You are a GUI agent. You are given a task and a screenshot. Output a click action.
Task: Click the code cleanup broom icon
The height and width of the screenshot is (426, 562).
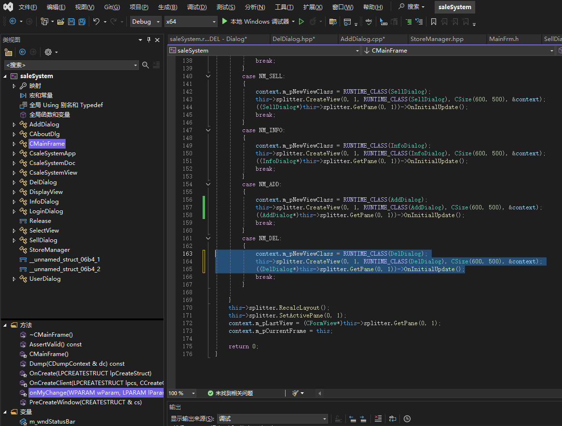click(295, 393)
